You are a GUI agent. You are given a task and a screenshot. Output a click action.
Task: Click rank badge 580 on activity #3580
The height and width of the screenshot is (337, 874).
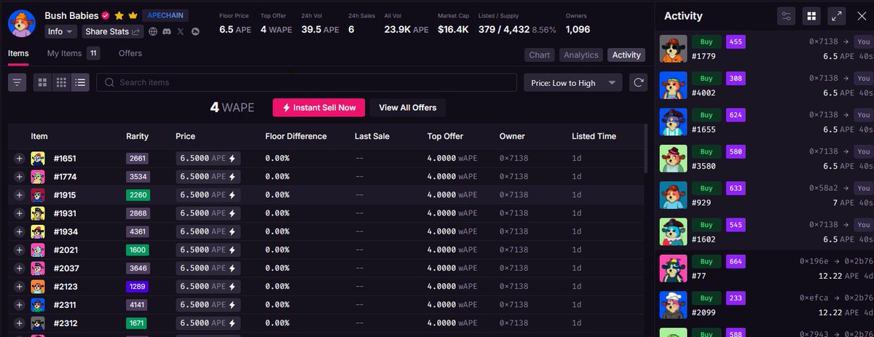point(735,151)
